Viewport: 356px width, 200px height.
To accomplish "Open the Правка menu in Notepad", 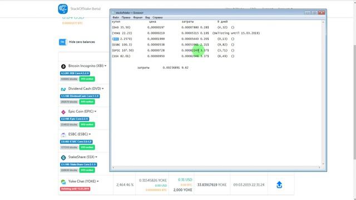I will 126,17.
